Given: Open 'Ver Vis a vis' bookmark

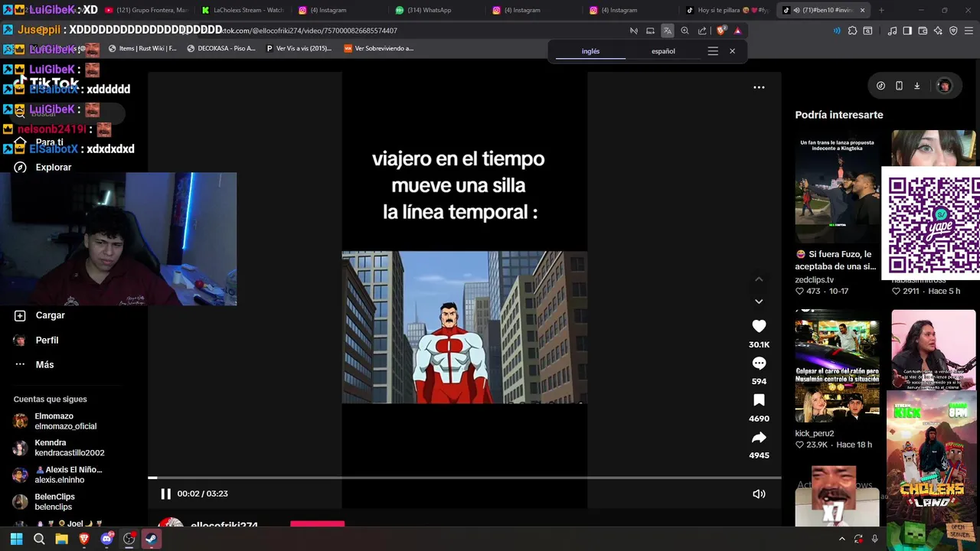Looking at the screenshot, I should tap(299, 48).
